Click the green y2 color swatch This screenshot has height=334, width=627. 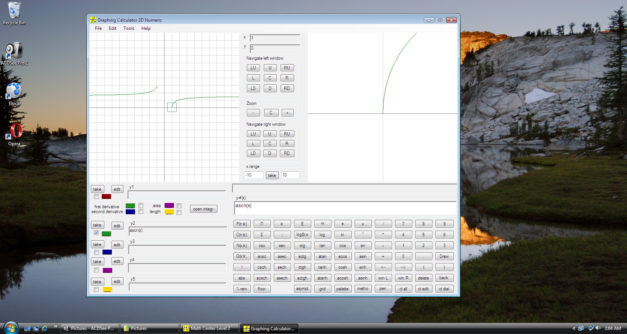[106, 234]
